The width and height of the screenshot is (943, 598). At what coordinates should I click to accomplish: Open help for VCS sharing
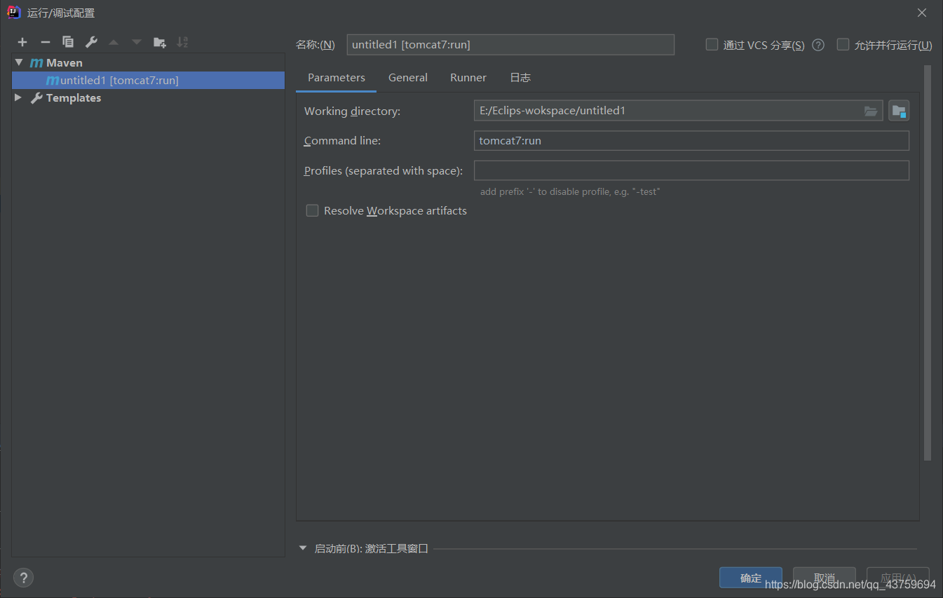818,45
